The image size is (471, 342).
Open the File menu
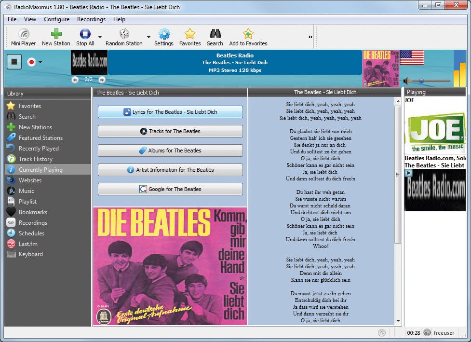pos(12,19)
